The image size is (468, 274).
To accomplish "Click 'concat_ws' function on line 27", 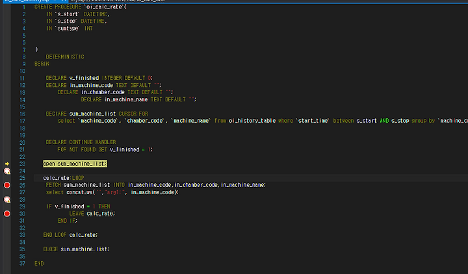I will (79, 192).
